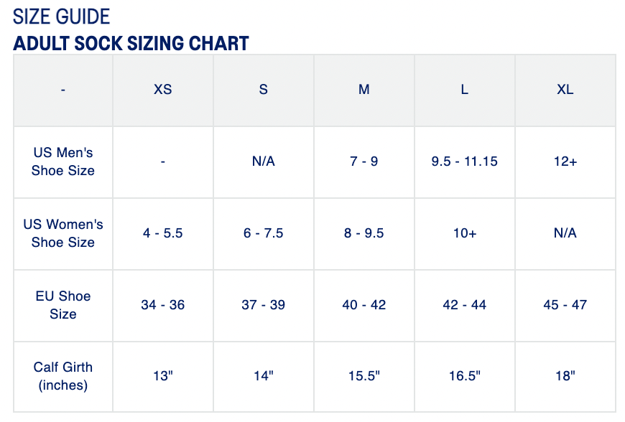Click the 45 - 47 EU size cell
Screen dimensions: 625x422
tap(565, 305)
